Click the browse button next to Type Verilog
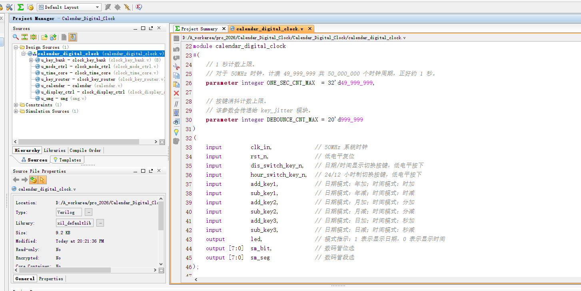581x291 pixels. (x=88, y=212)
